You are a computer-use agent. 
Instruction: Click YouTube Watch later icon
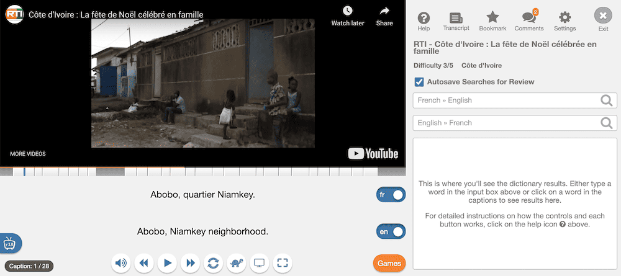[348, 11]
